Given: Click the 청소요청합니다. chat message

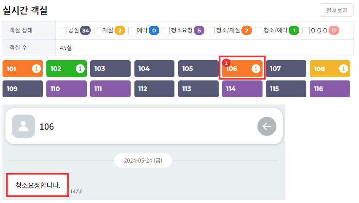Looking at the screenshot, I should click(x=38, y=185).
